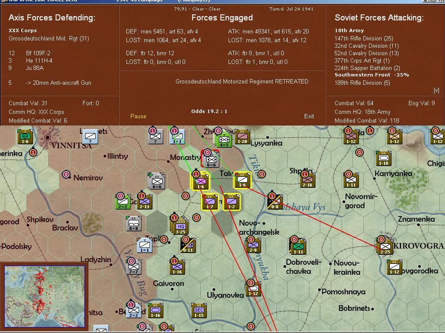
Task: Select the light-blue 2=2 unit in the bottom row
Action: (134, 310)
